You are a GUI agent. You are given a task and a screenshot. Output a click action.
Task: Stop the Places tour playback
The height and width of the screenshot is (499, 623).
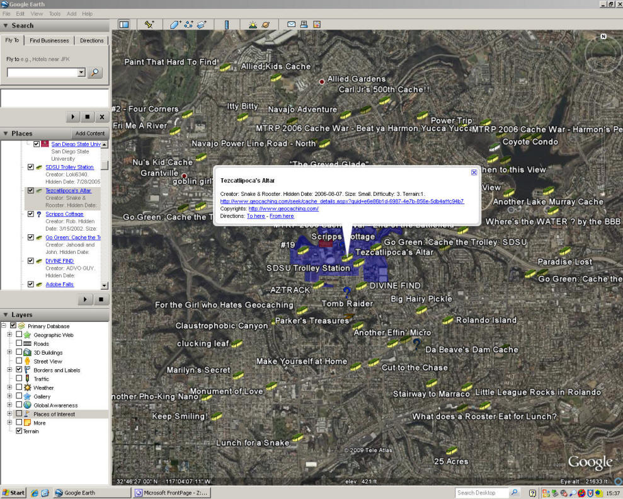101,299
